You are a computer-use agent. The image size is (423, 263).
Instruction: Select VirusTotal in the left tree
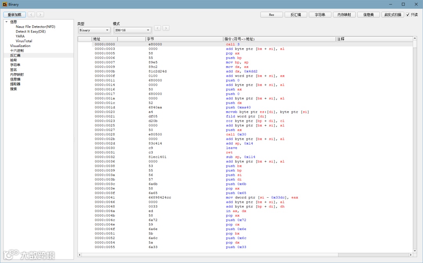coord(24,41)
